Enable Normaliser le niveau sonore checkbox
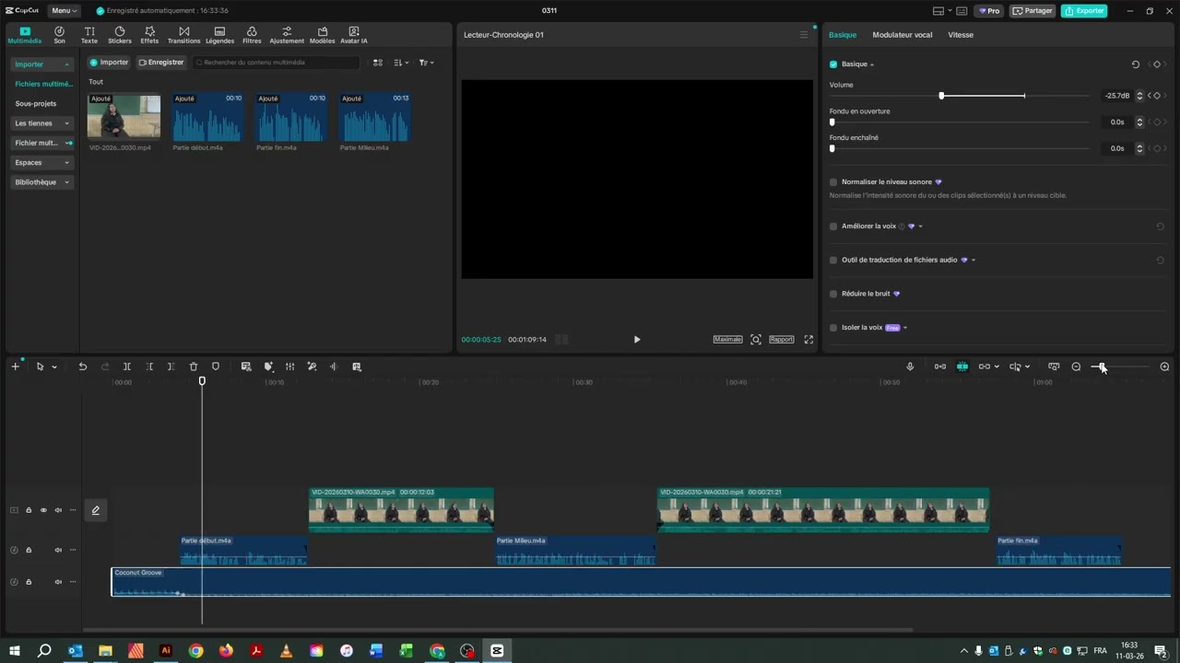 click(x=833, y=182)
